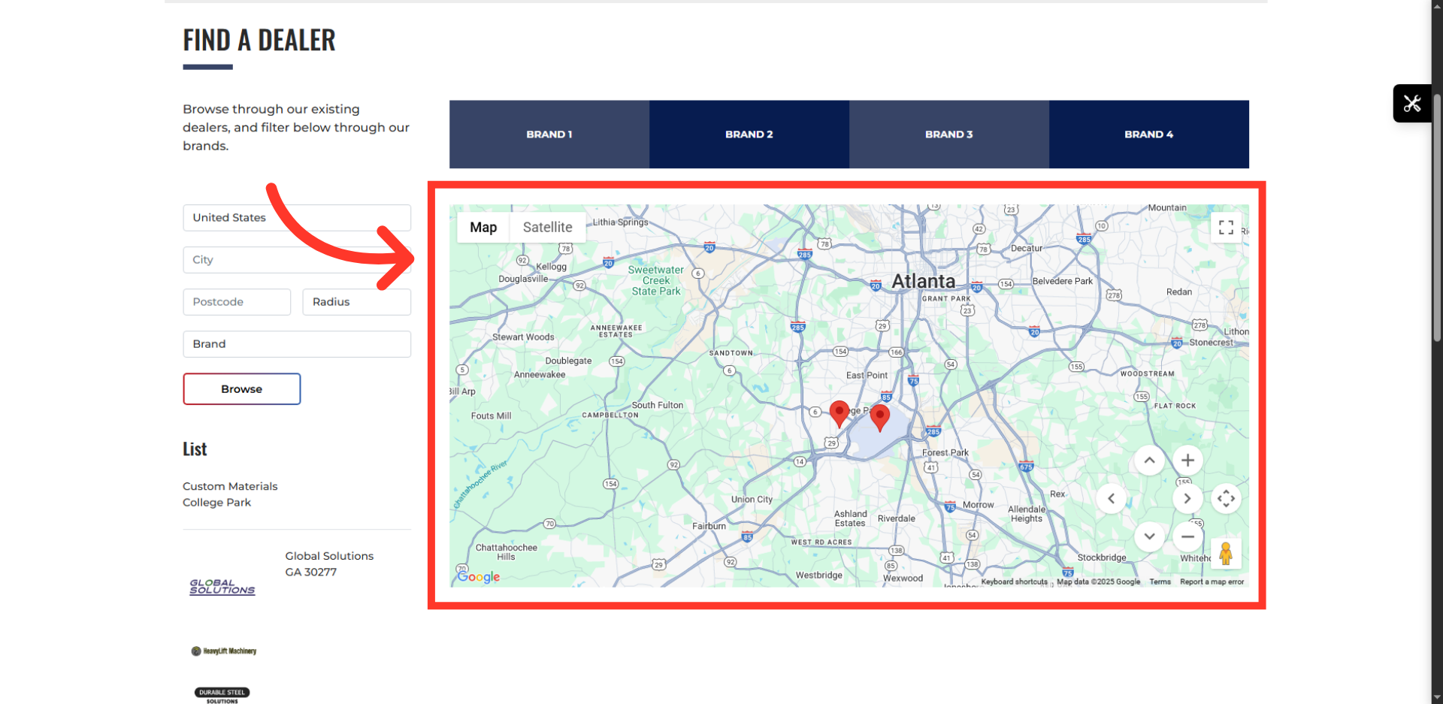Click the Atlanta label on map
Image resolution: width=1443 pixels, height=704 pixels.
(924, 281)
